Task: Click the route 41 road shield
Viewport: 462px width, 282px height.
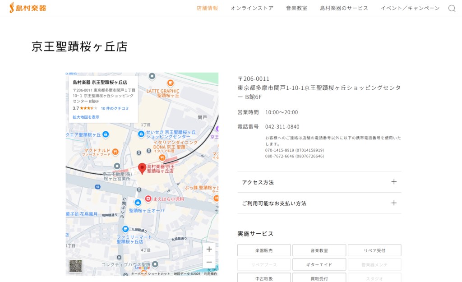Action: (97, 187)
